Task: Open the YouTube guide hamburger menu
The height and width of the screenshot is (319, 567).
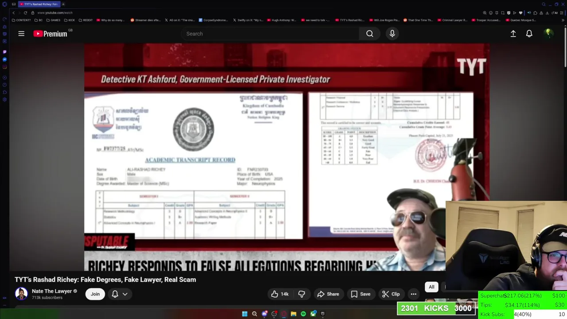Action: (x=21, y=34)
